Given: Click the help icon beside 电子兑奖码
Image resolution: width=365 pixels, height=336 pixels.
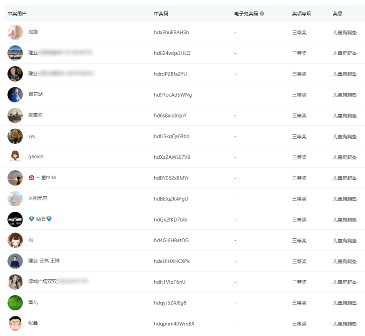Looking at the screenshot, I should coord(262,13).
